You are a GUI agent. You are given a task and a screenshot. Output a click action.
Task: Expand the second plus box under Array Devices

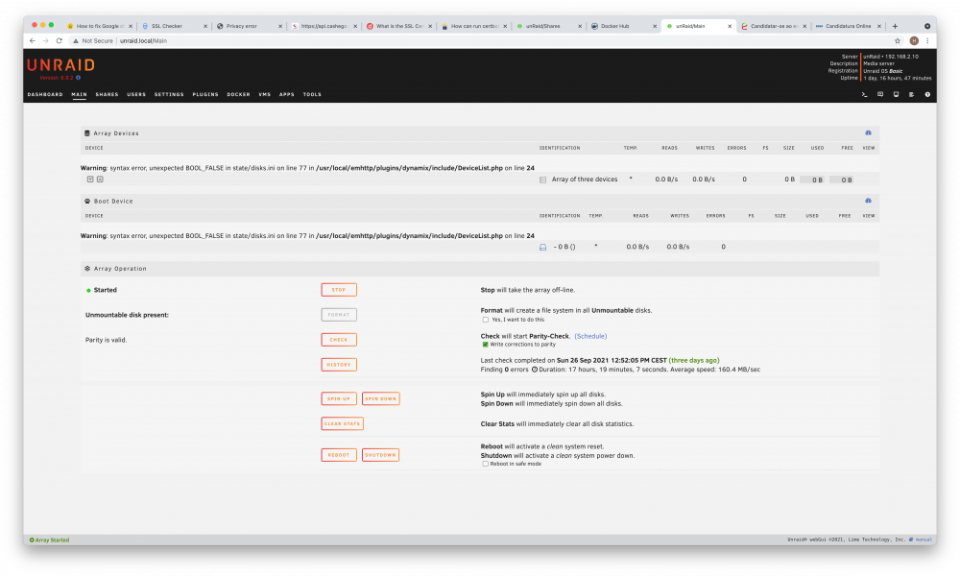pos(100,180)
